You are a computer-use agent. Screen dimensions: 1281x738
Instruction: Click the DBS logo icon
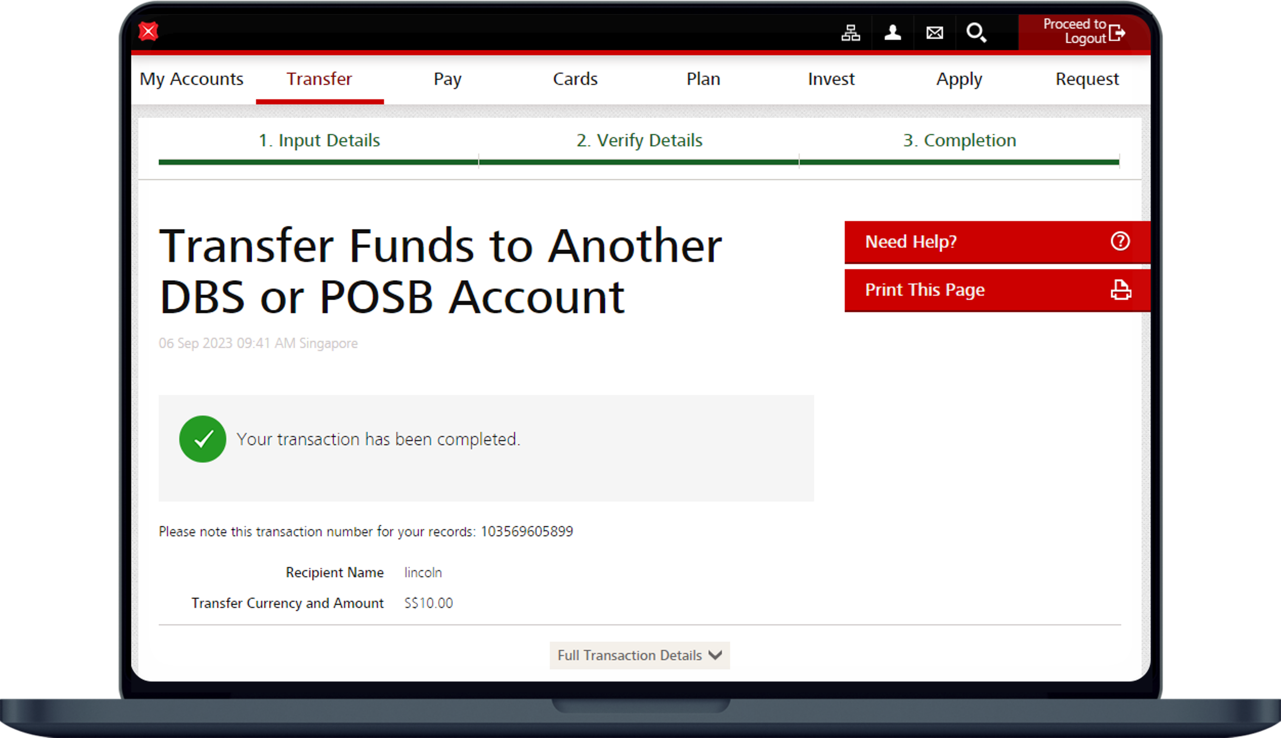click(148, 31)
